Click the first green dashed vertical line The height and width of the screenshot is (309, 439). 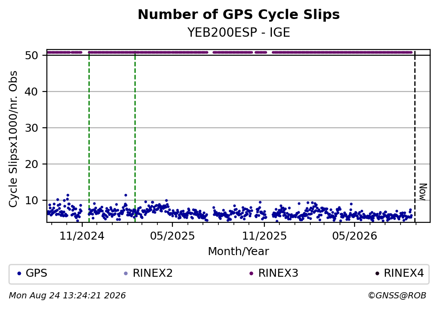(89, 136)
